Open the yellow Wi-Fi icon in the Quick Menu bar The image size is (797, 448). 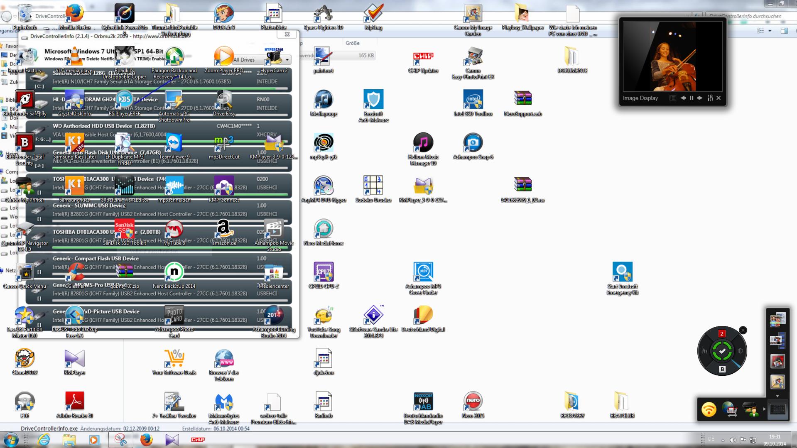709,409
